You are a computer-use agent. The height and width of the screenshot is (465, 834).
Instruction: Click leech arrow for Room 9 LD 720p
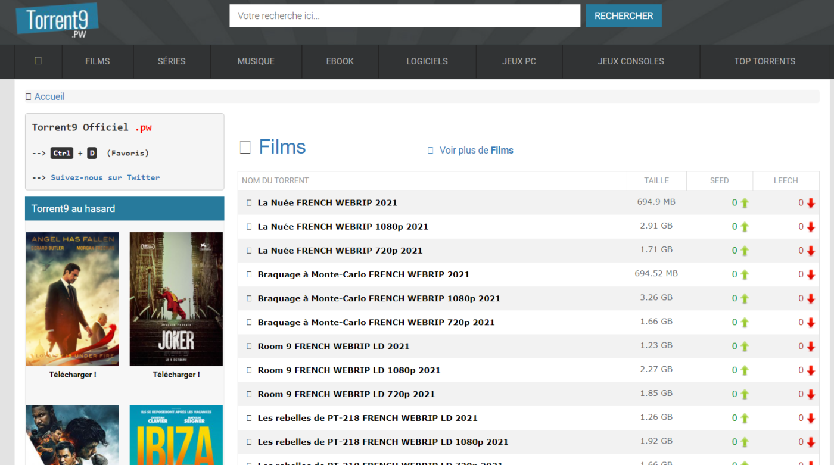tap(811, 394)
